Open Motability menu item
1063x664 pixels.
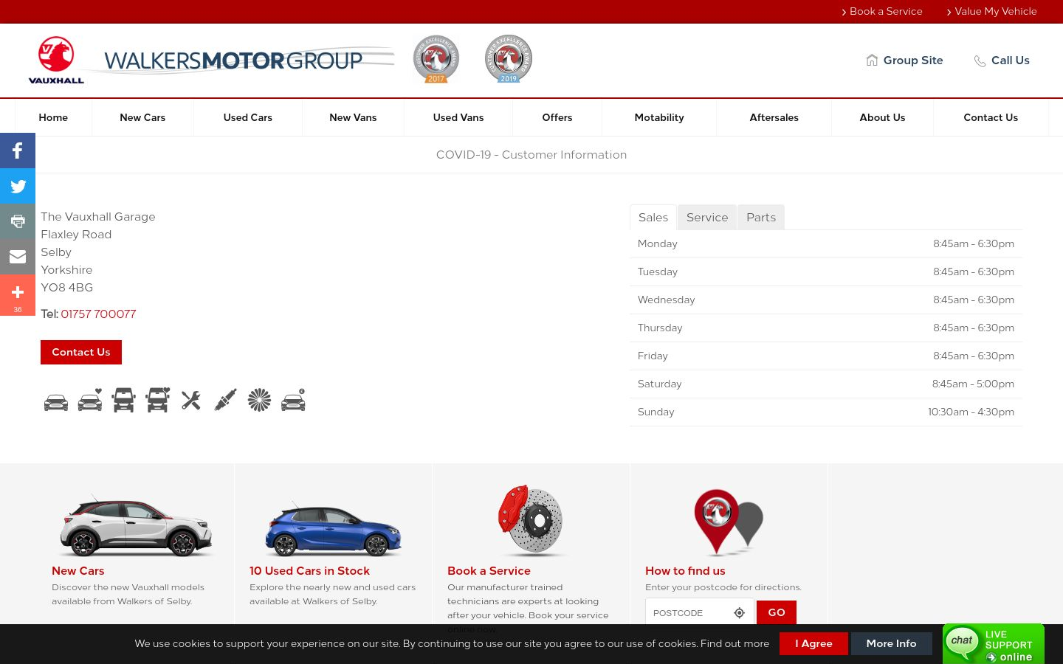tap(659, 117)
